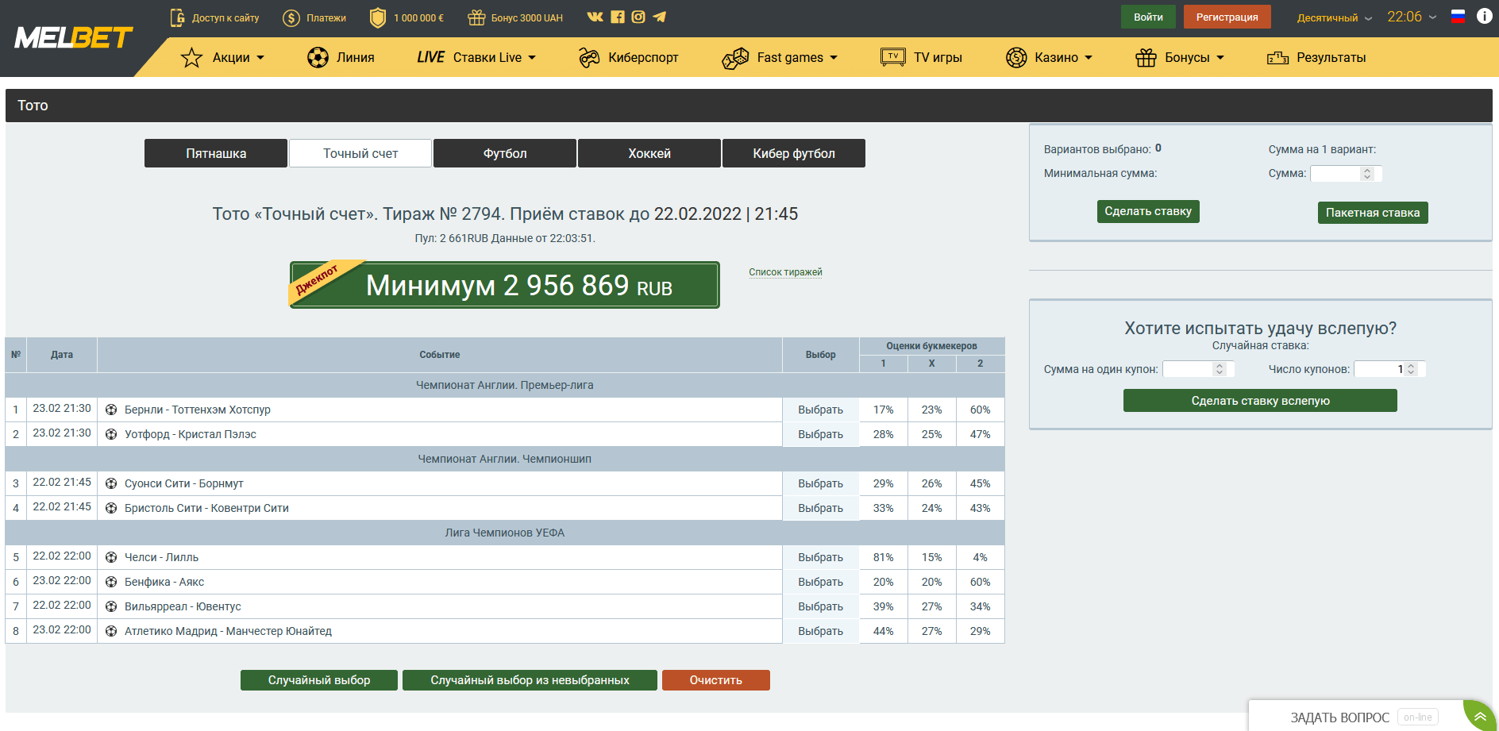Click Выбрать for Суонси Сити - Борнмут
The width and height of the screenshot is (1499, 731).
point(821,483)
